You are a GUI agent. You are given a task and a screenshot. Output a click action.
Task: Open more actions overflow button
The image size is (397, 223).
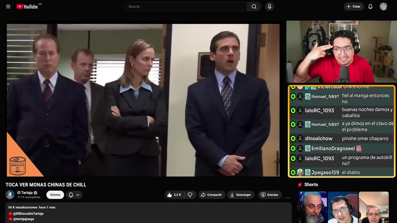[288, 195]
